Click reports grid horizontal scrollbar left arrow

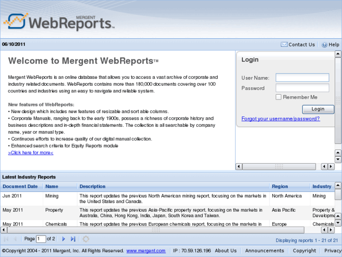[4, 230]
